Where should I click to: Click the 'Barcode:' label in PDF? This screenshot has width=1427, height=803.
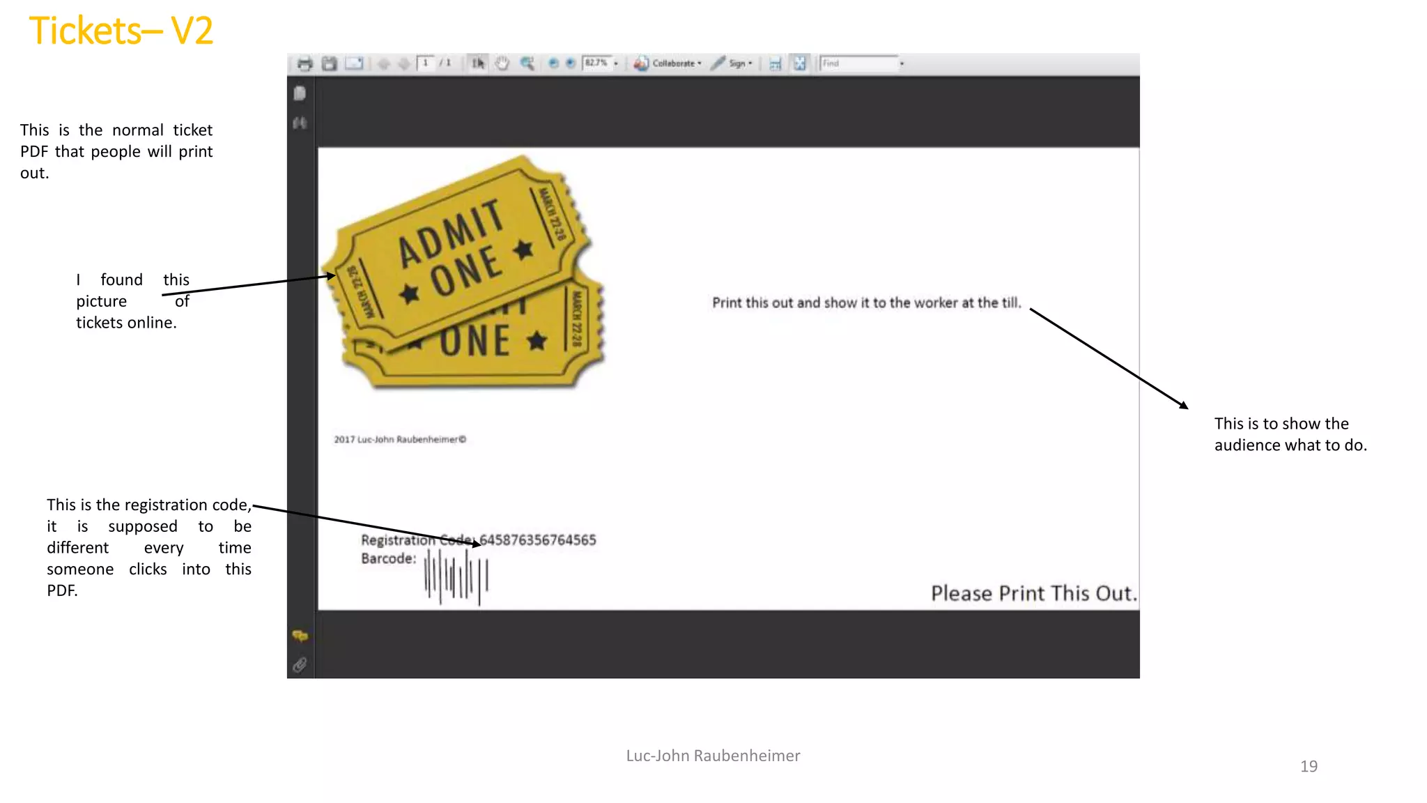pos(388,558)
